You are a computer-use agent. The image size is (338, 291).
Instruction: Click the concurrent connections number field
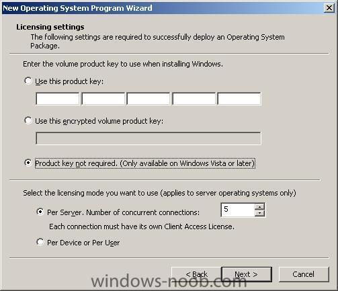coord(238,210)
